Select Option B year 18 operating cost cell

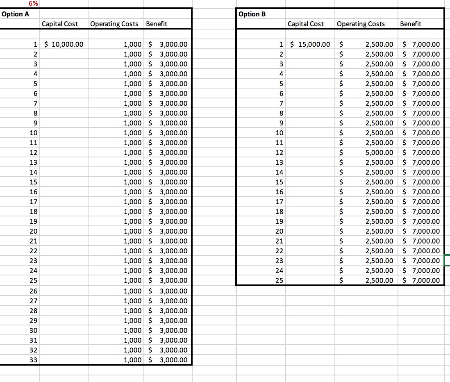366,211
